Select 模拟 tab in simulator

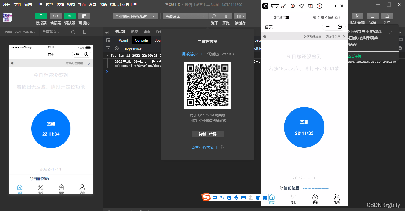[40, 189]
